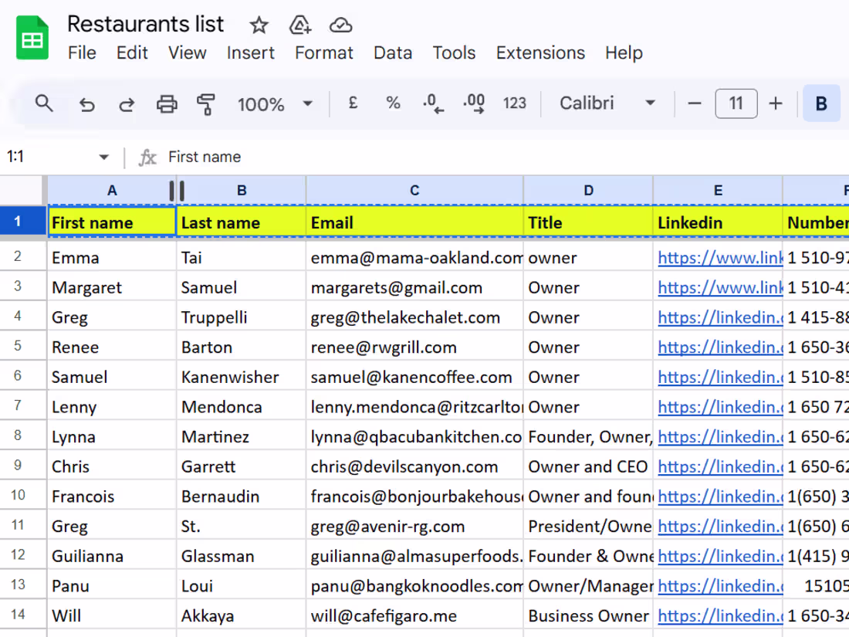Open the Edit menu
This screenshot has width=849, height=637.
point(131,53)
